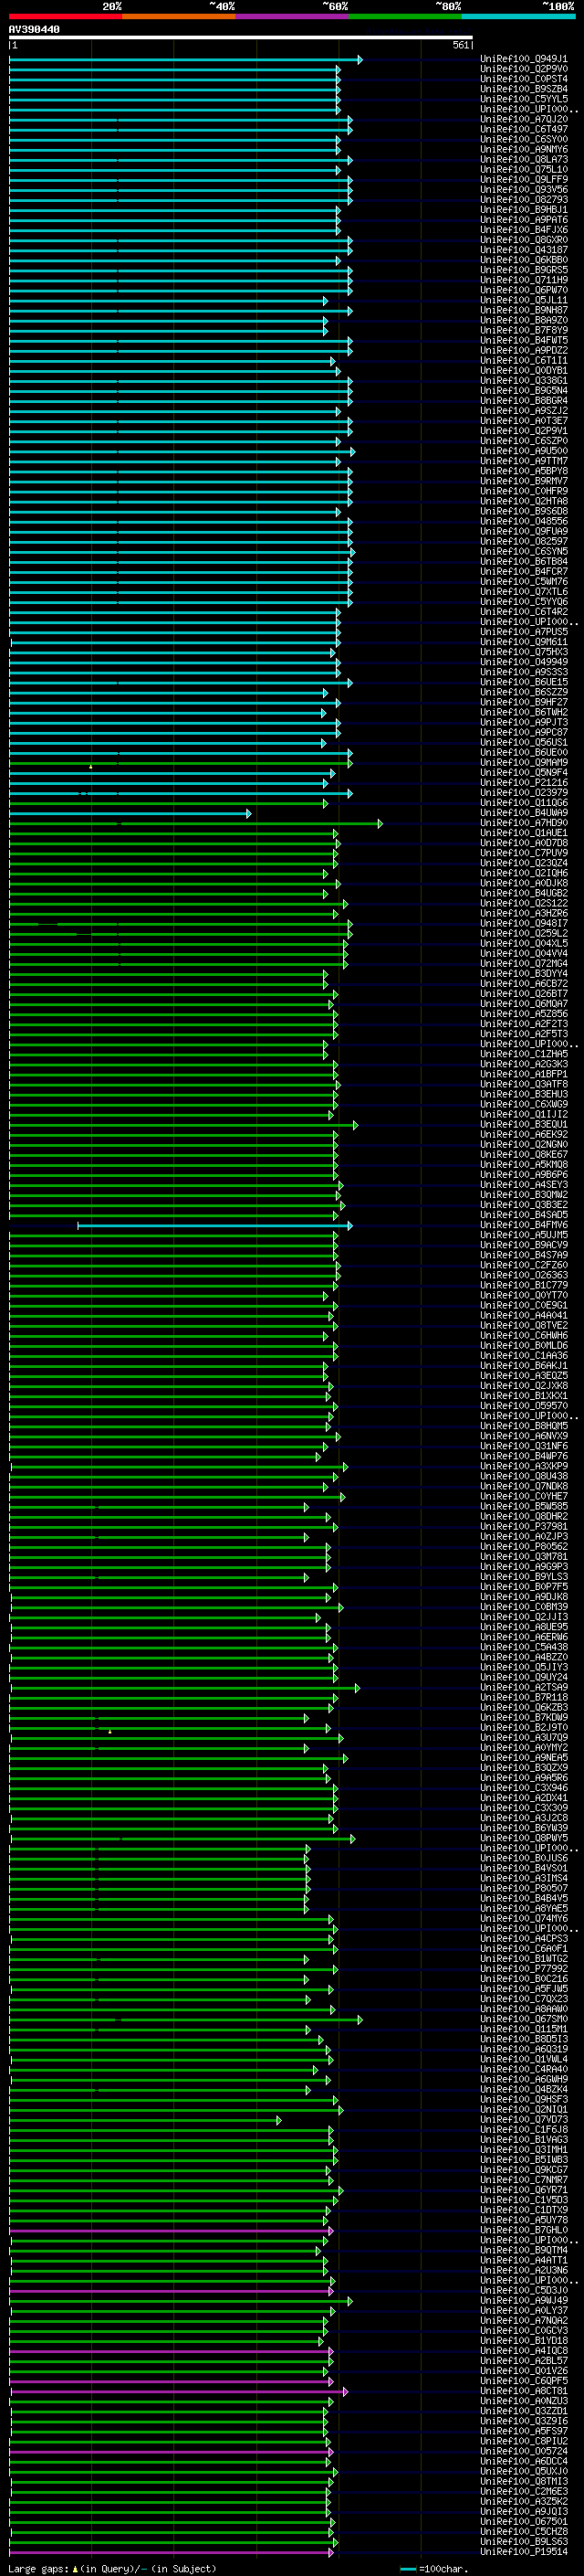Select the UniRef100_Q5JL11 label
Screen dimensions: 584x2576
(x=524, y=300)
